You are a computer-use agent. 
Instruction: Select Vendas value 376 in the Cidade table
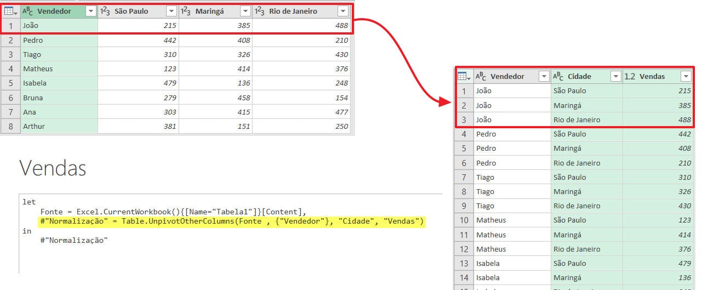pyautogui.click(x=658, y=249)
